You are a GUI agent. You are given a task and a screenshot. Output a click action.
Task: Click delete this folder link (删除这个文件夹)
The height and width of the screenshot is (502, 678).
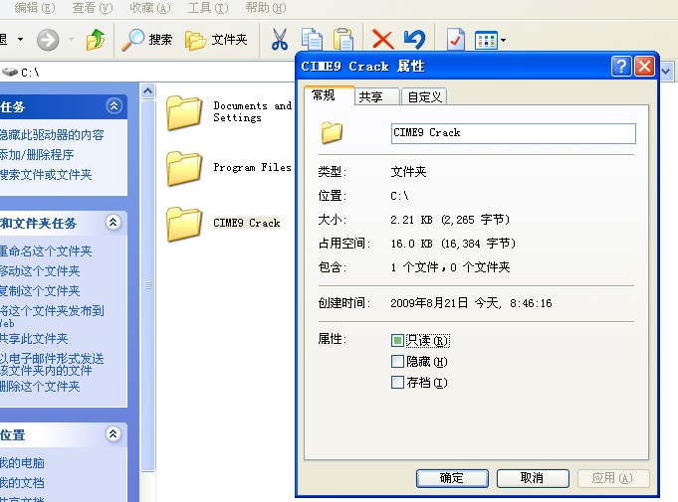(40, 387)
